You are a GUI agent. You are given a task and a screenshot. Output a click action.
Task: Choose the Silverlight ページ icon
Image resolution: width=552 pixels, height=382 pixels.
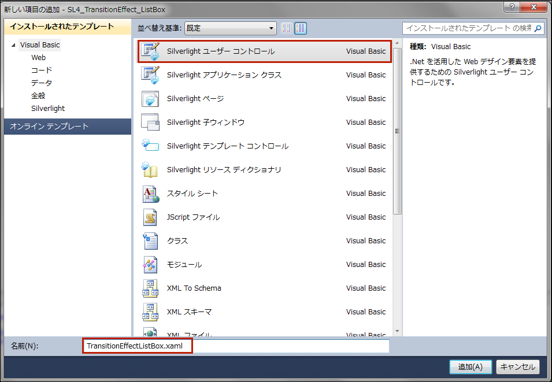(150, 99)
